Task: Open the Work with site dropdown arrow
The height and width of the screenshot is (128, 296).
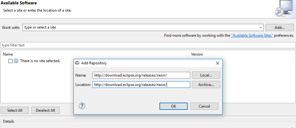Action: pos(261,28)
